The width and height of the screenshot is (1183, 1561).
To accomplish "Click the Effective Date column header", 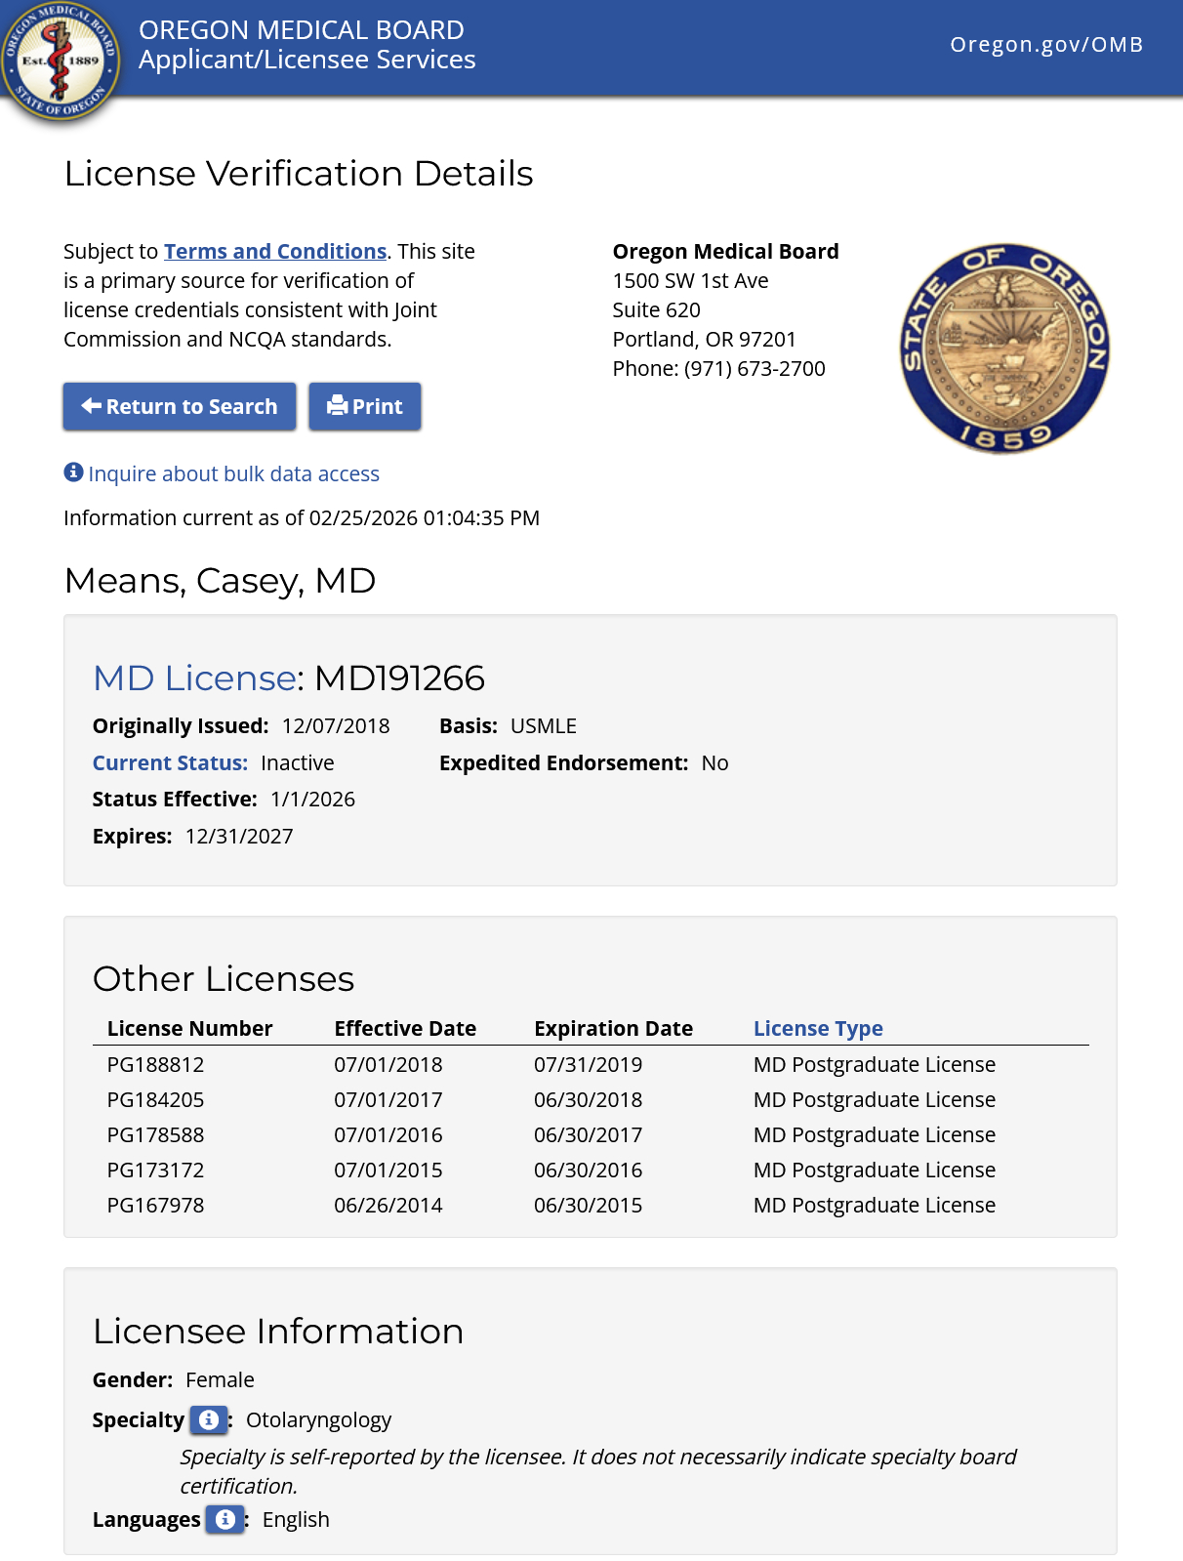I will [x=404, y=1028].
